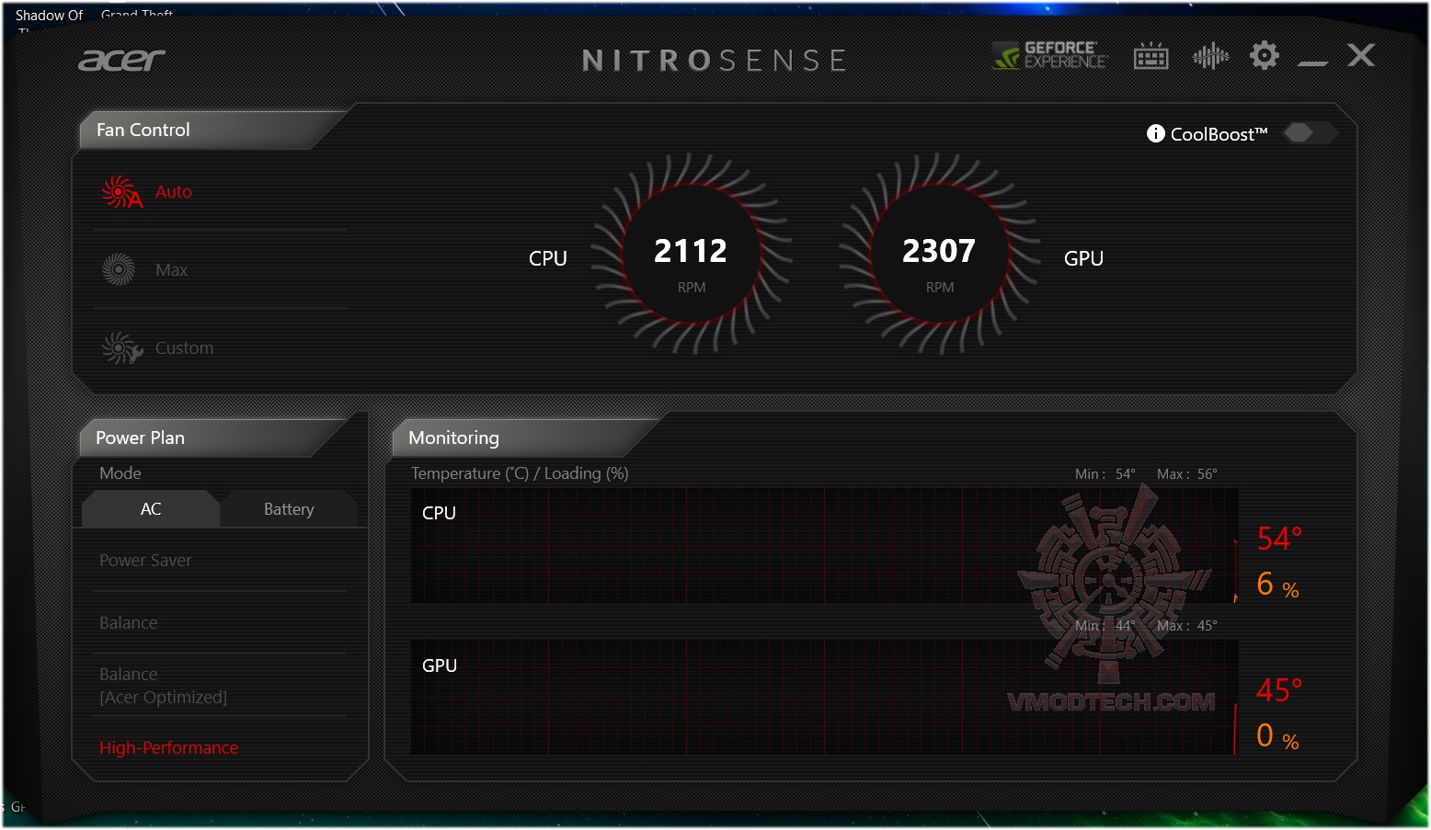The width and height of the screenshot is (1431, 830).
Task: Choose the Custom fan control label
Action: click(185, 348)
